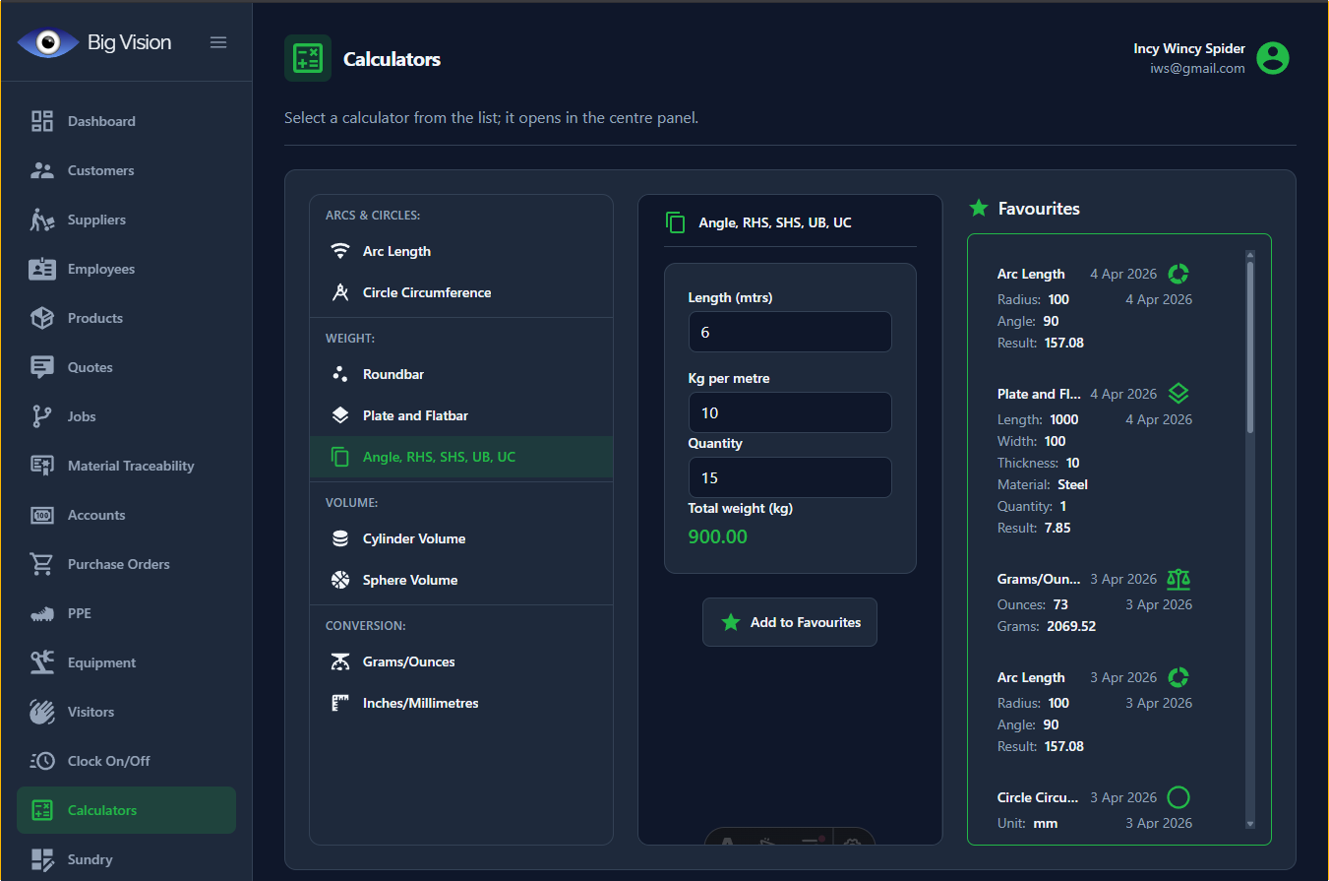
Task: Click the Favourites list scrollbar down arrow
Action: (1250, 824)
